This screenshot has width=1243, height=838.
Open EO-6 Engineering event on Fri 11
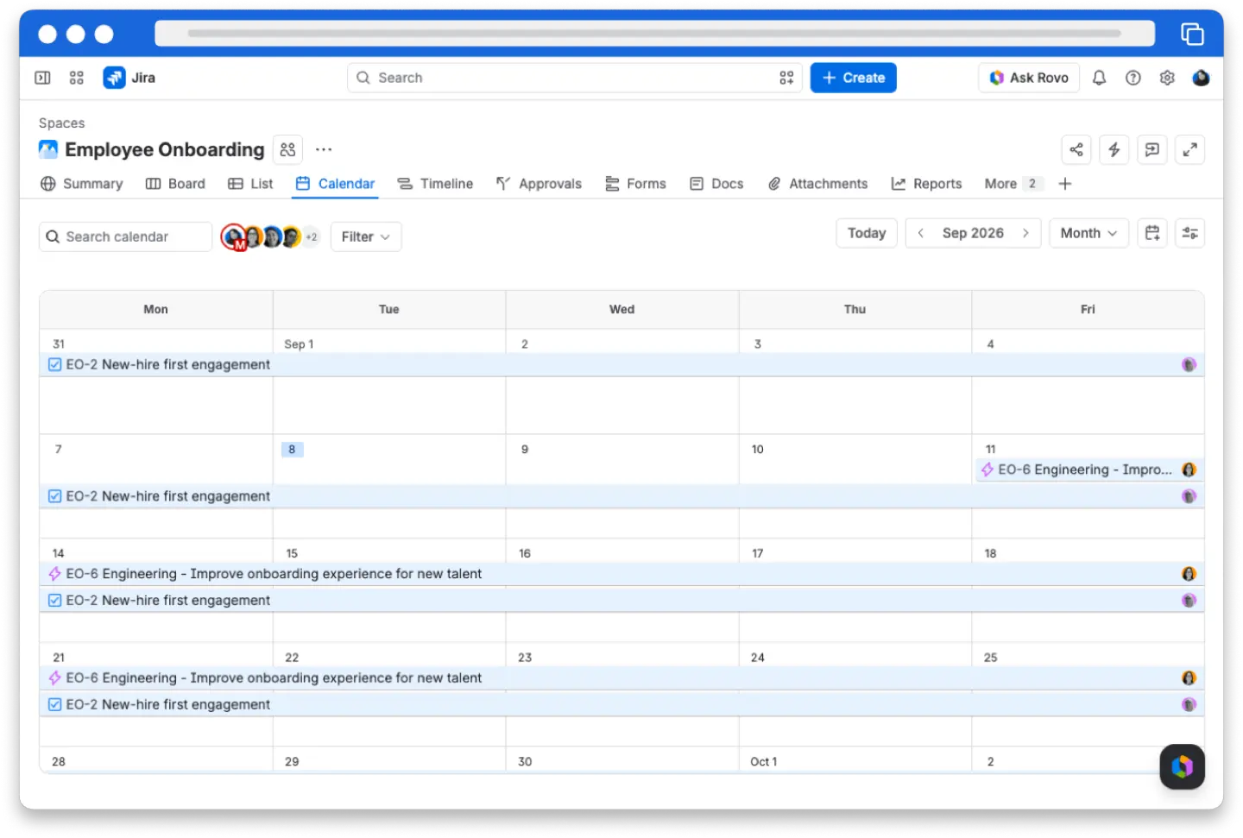point(1088,470)
